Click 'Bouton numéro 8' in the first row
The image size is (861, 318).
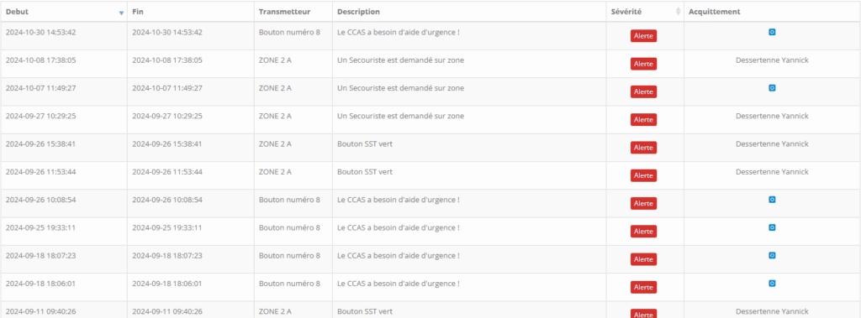[289, 33]
